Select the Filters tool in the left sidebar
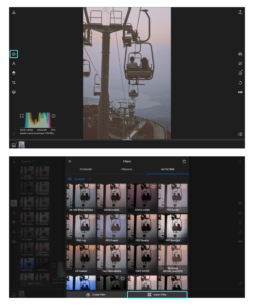 click(x=14, y=54)
